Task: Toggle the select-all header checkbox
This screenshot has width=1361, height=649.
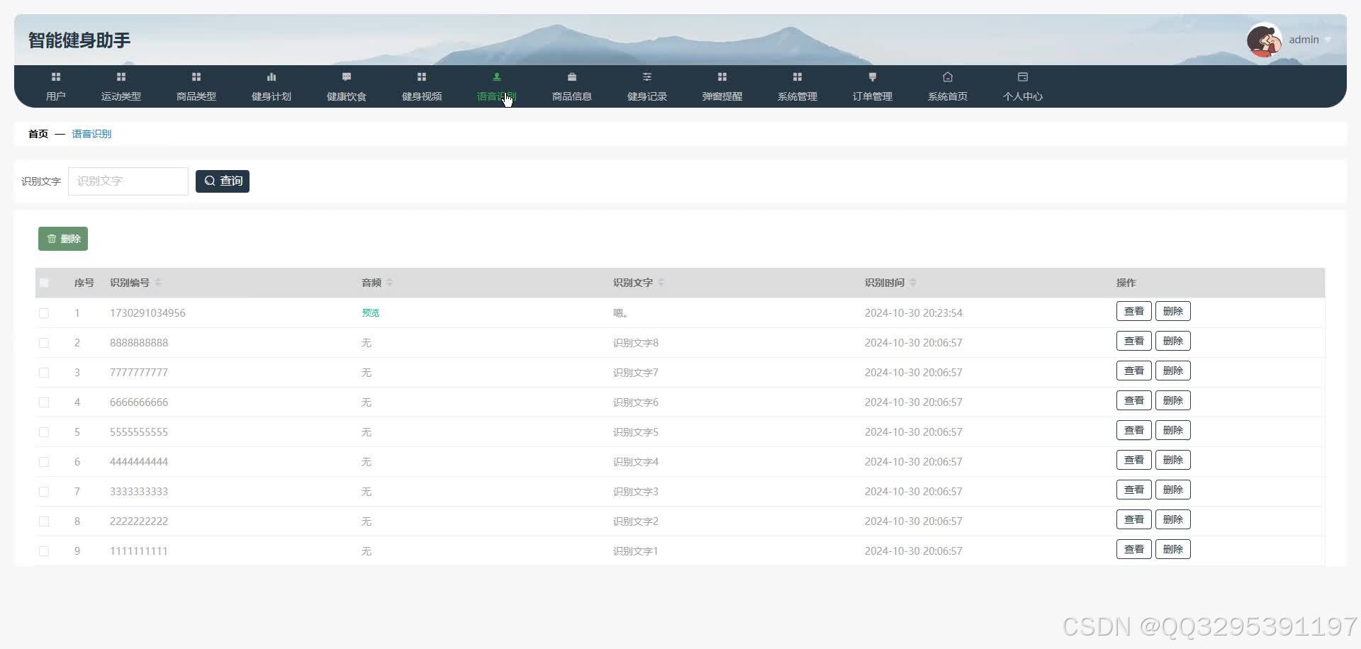Action: click(44, 283)
